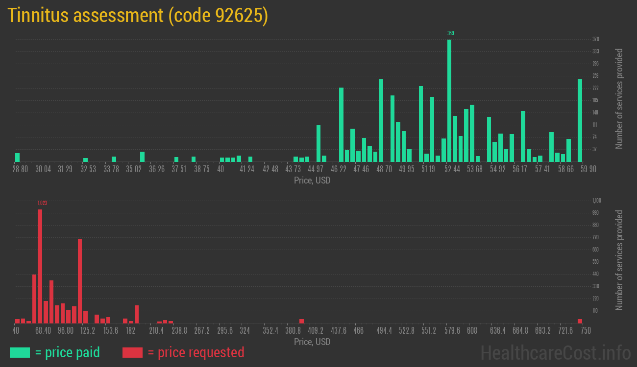Screen dimensions: 637x367
Task: Click the tallest green bar labeled 369
Action: pos(449,100)
